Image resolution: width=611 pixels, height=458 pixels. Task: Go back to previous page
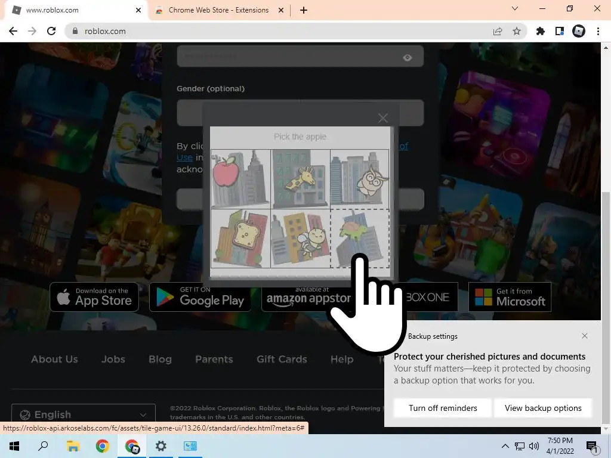pyautogui.click(x=13, y=31)
